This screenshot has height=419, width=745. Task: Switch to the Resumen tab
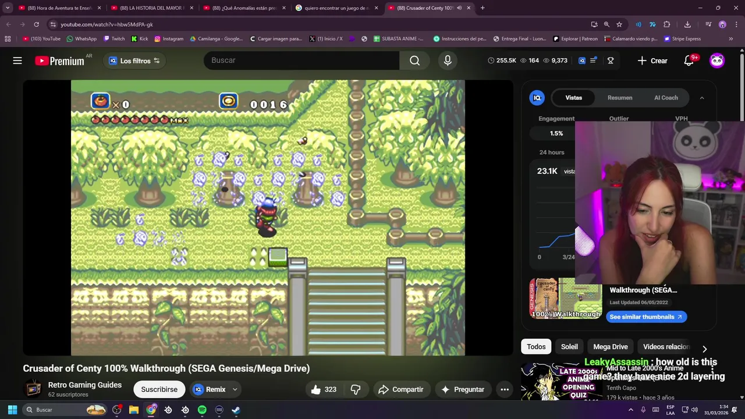pyautogui.click(x=620, y=98)
